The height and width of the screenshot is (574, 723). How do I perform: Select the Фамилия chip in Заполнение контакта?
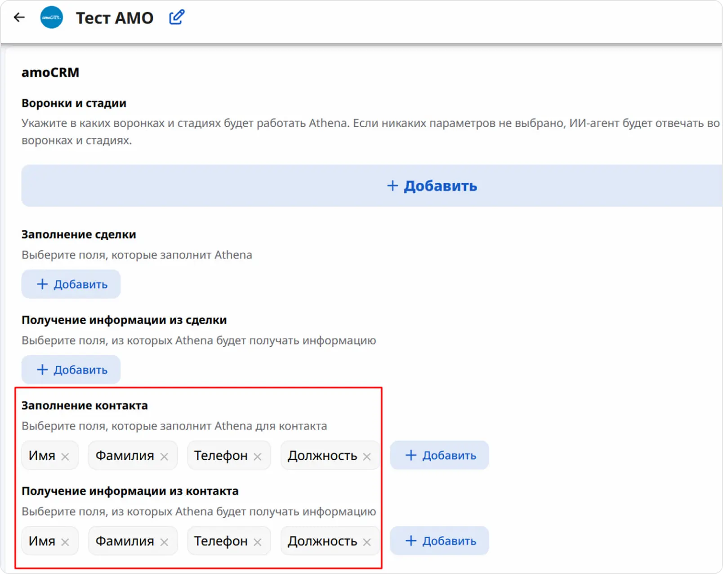click(125, 455)
